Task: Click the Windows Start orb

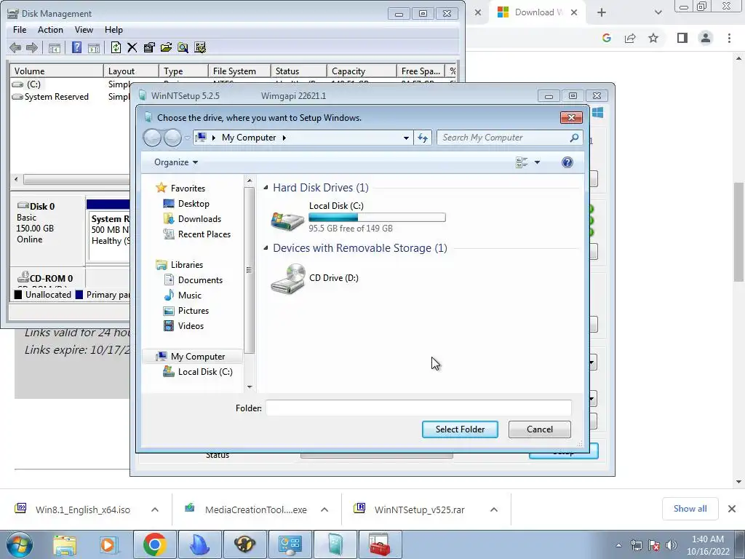Action: click(x=19, y=544)
